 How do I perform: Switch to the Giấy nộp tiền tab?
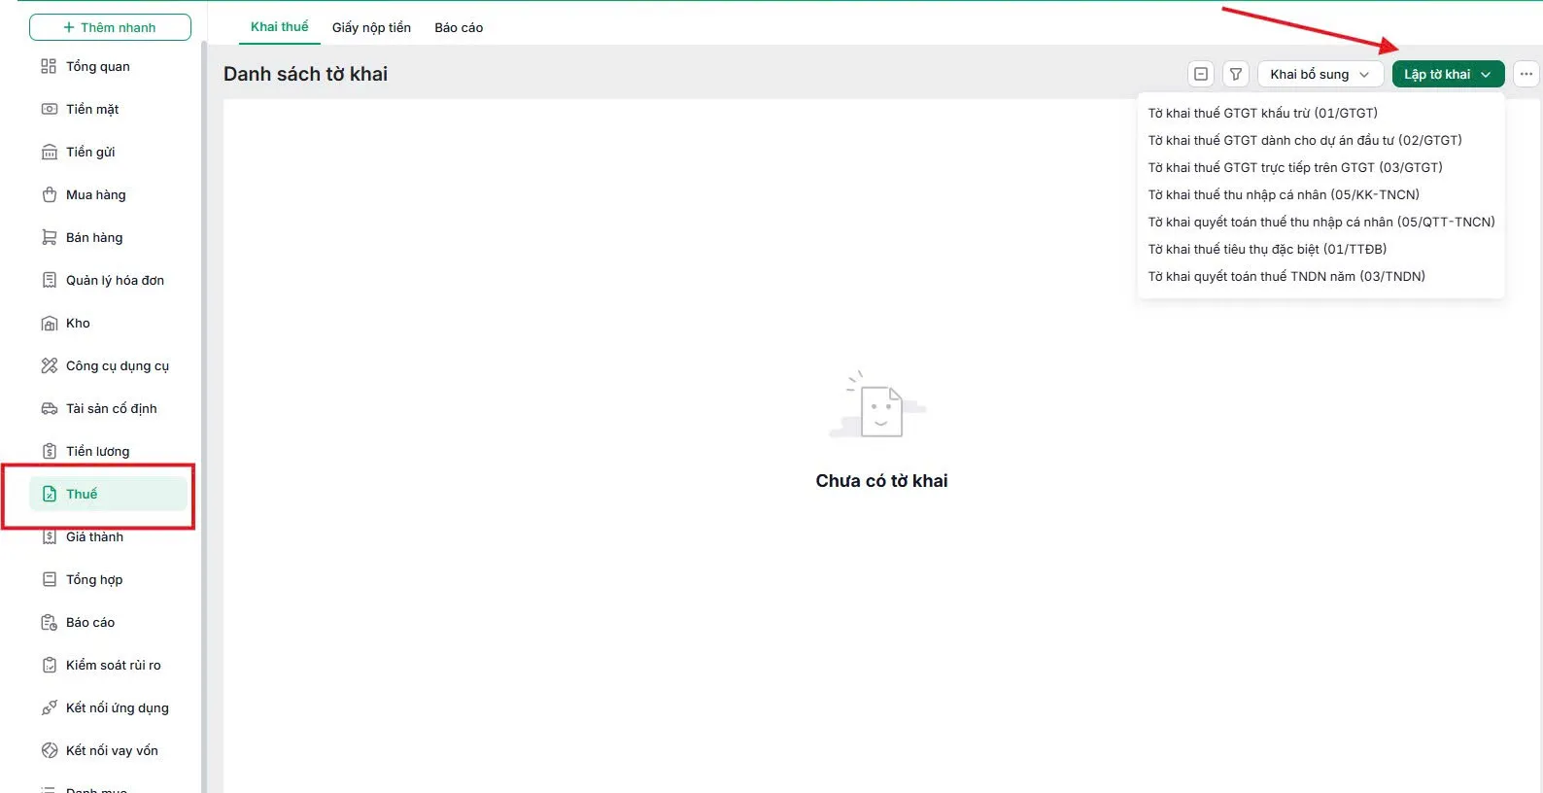click(371, 27)
